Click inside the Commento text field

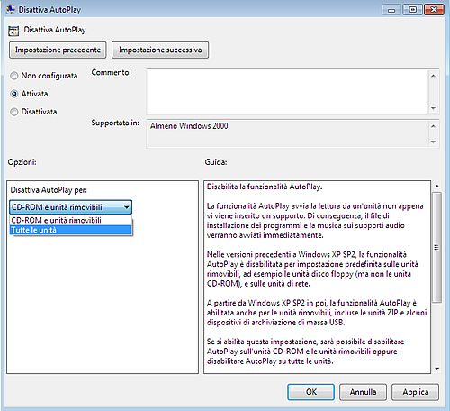(x=287, y=92)
